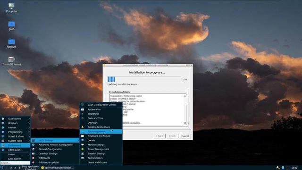Click the Power Management green icon

coord(83,149)
